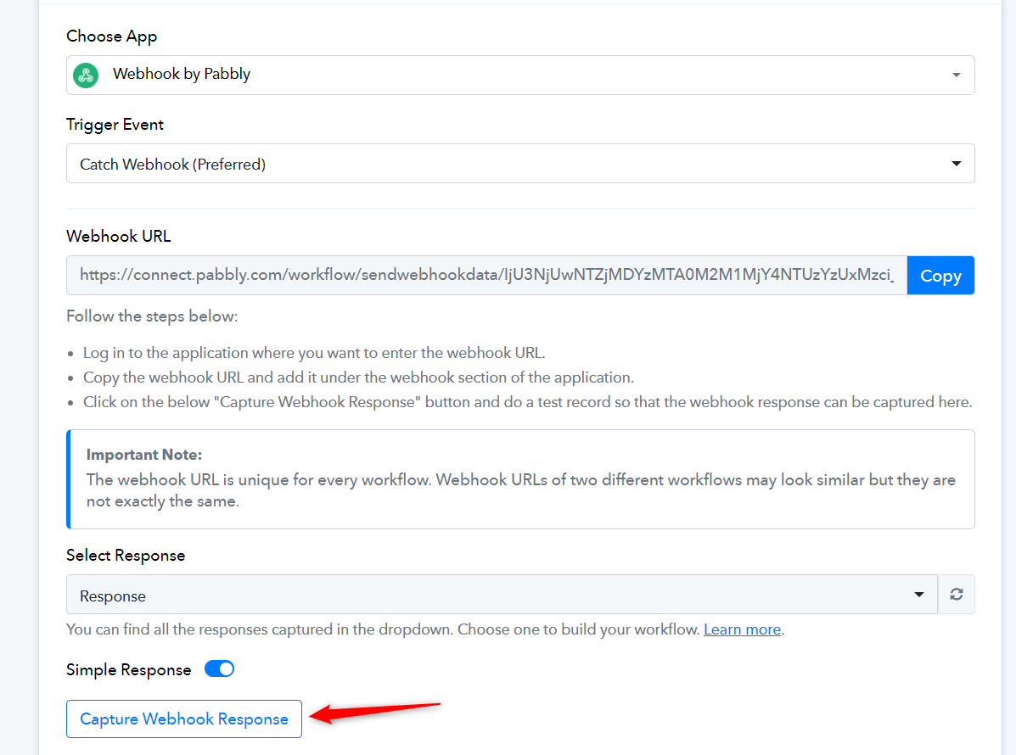This screenshot has height=755, width=1016.
Task: Click the green Webhook by Pabbly icon
Action: 86,75
